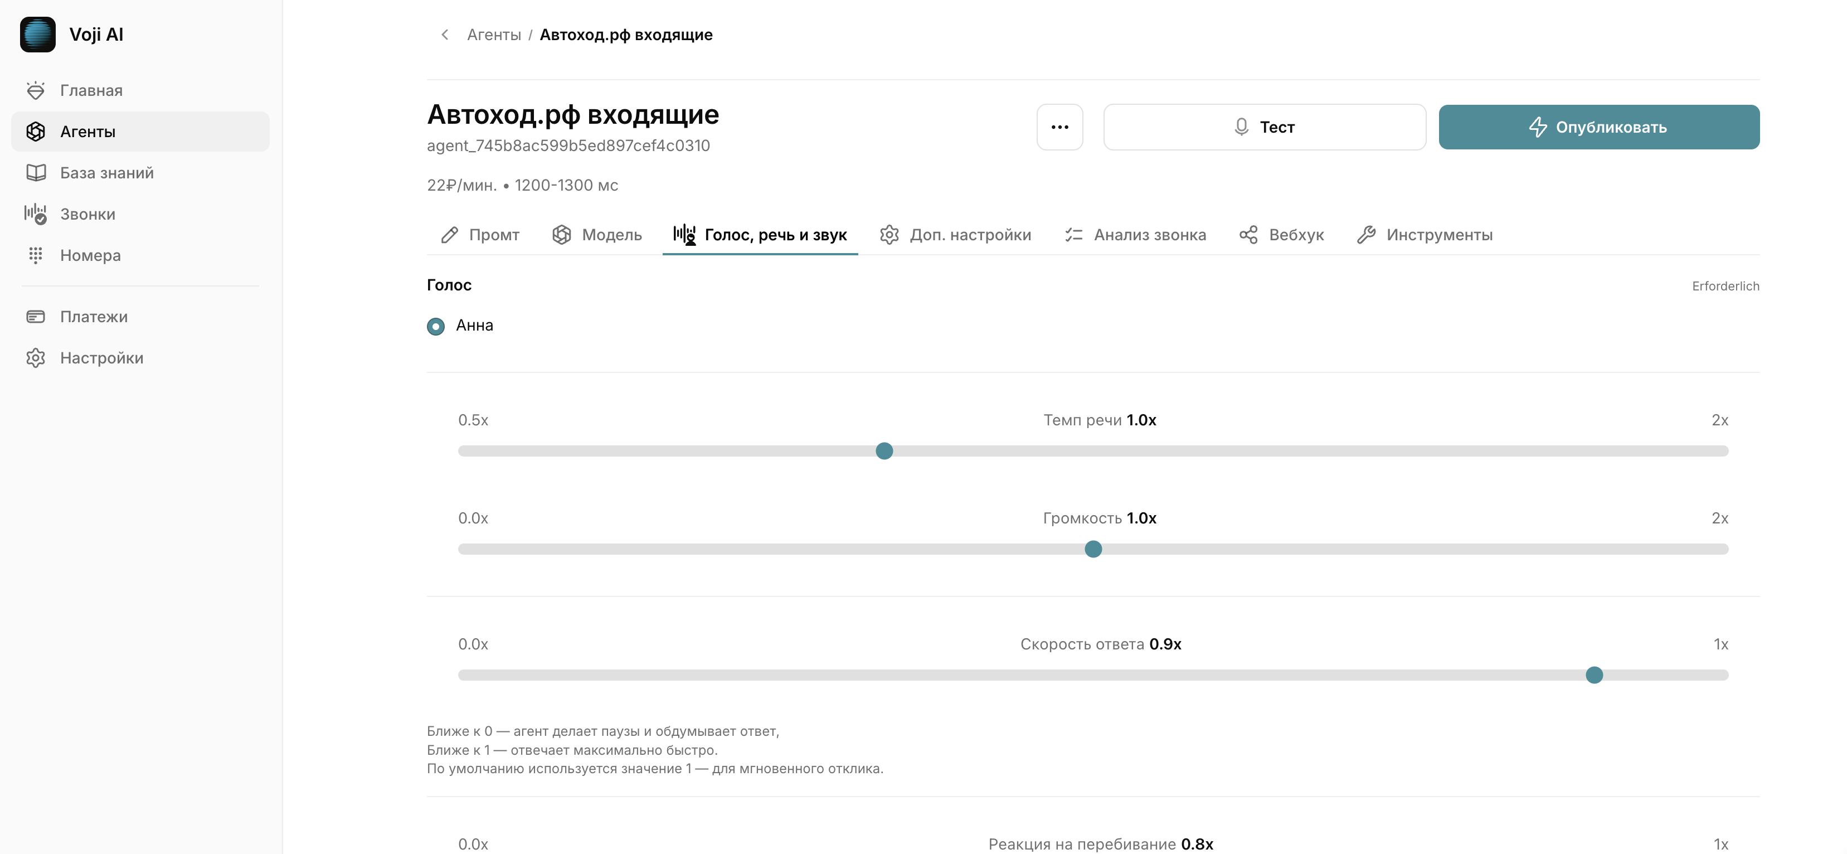Click the 0.5x minimum label of Темп речи
1847x854 pixels.
click(473, 420)
